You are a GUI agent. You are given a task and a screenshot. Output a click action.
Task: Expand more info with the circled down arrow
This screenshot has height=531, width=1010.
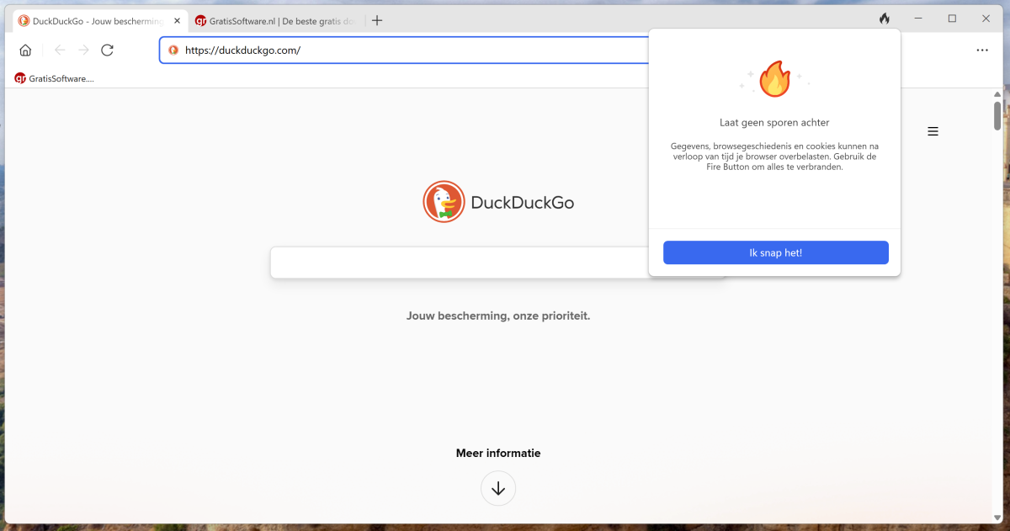click(498, 488)
